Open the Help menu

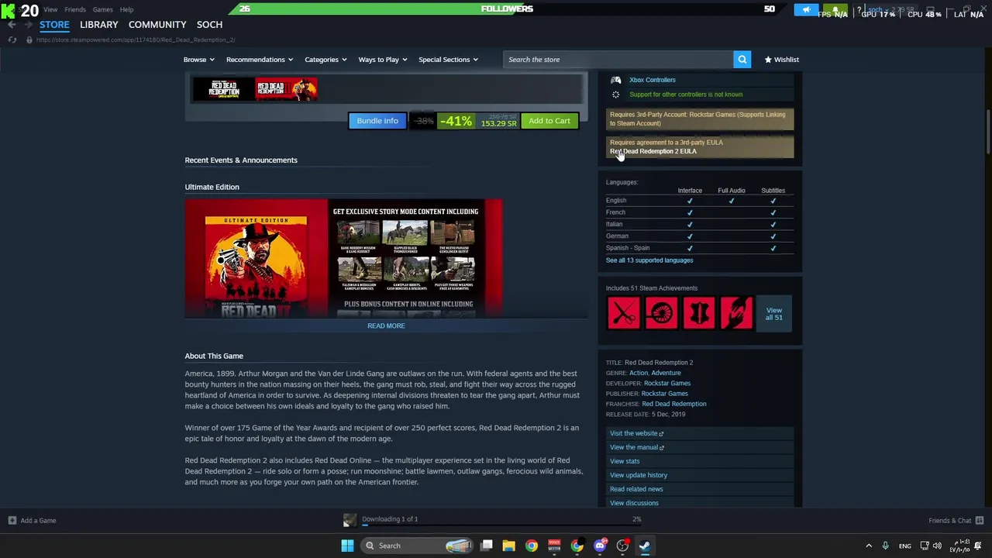click(126, 9)
